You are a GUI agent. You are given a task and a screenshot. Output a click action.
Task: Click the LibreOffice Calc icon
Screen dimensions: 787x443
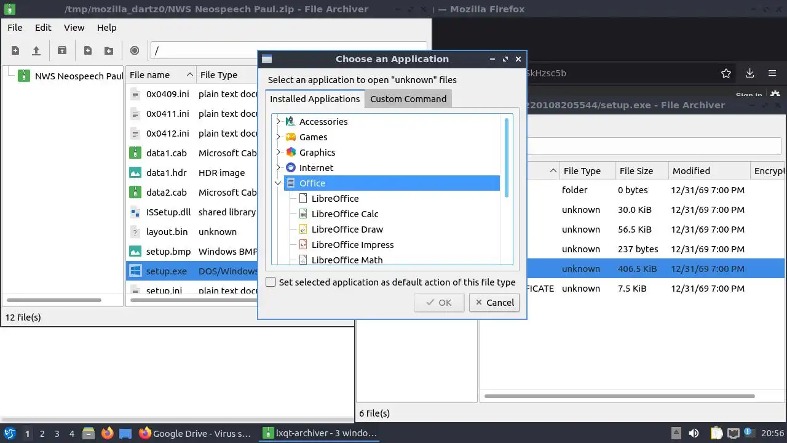pyautogui.click(x=303, y=214)
